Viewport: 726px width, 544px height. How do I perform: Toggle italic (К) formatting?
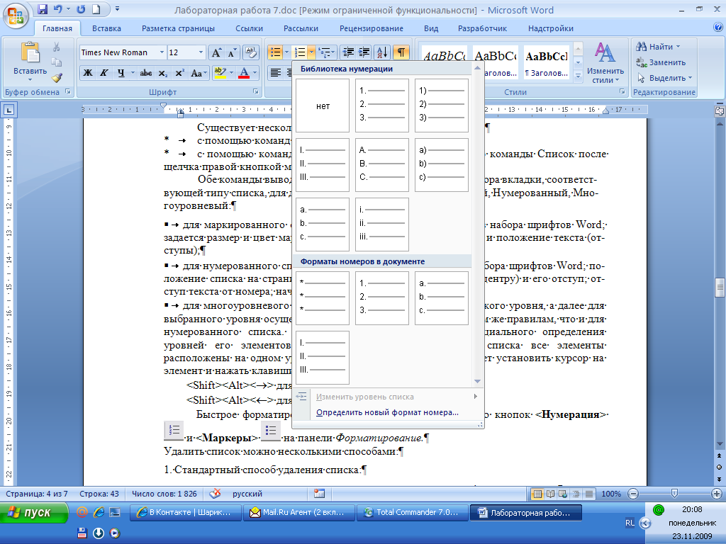pos(104,73)
